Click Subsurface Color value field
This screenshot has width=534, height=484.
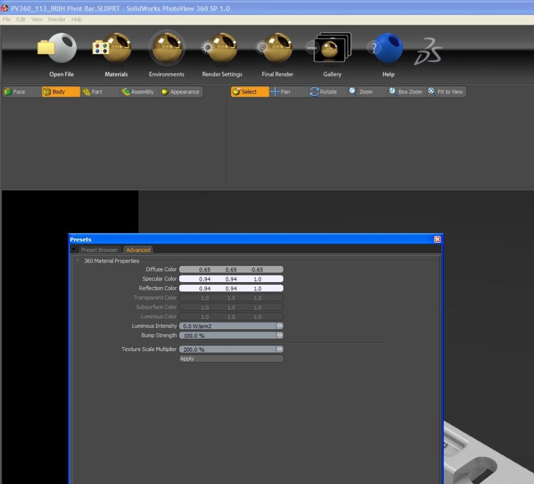point(231,307)
